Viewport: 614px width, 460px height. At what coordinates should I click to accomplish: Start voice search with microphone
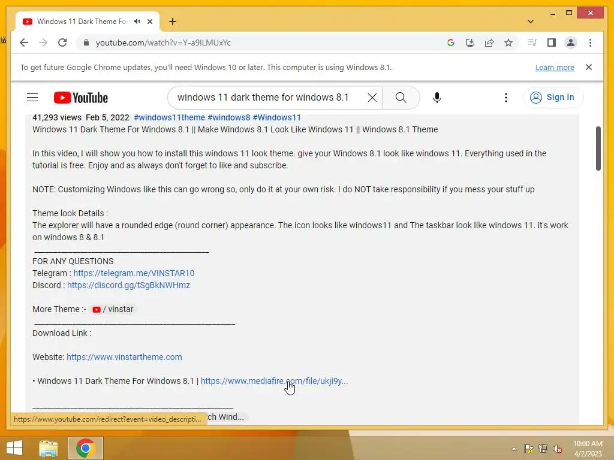pos(437,98)
